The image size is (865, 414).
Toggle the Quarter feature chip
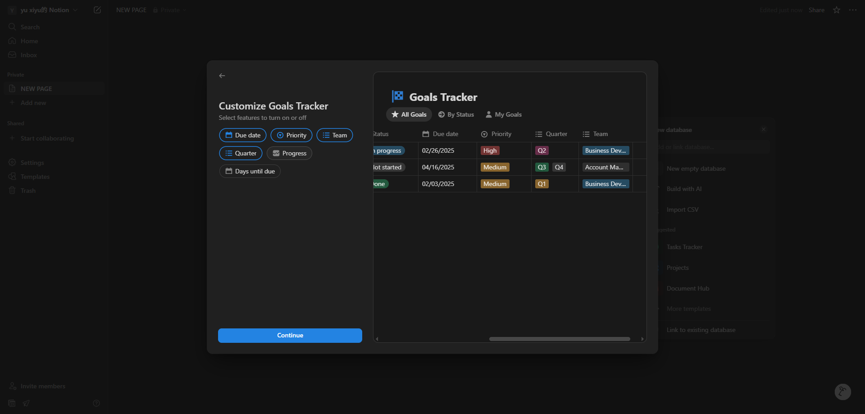coord(241,153)
